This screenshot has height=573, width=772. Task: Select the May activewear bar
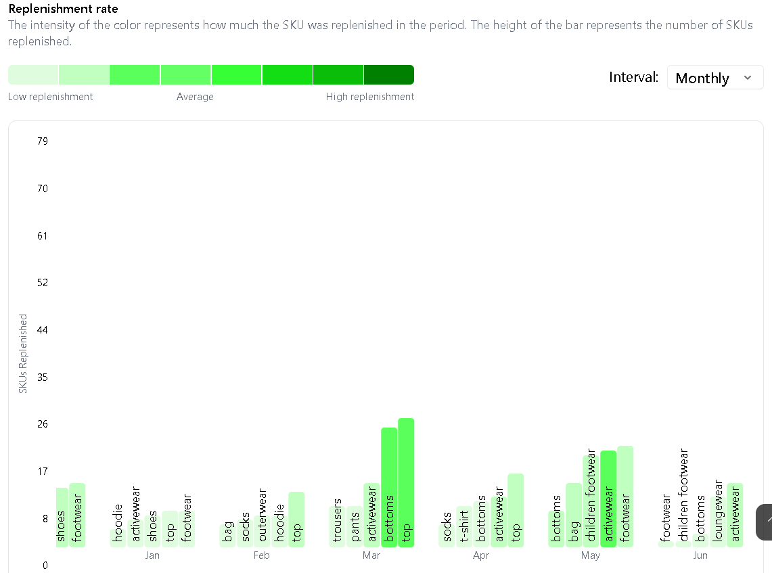(x=608, y=499)
